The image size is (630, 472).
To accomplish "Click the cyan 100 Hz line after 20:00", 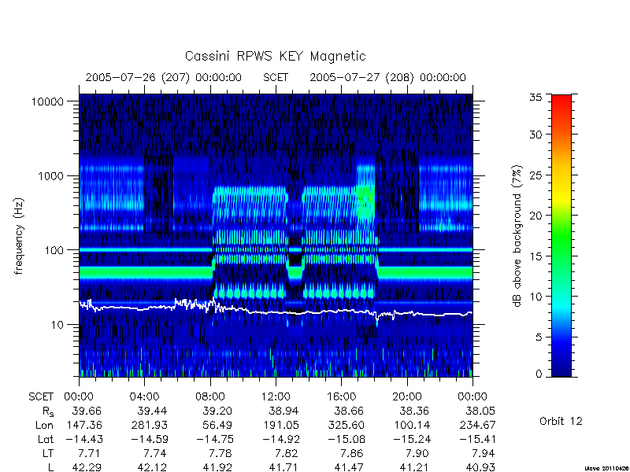I will [440, 249].
